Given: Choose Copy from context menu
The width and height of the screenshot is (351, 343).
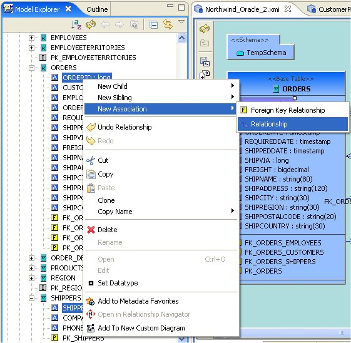Looking at the screenshot, I should coord(160,174).
